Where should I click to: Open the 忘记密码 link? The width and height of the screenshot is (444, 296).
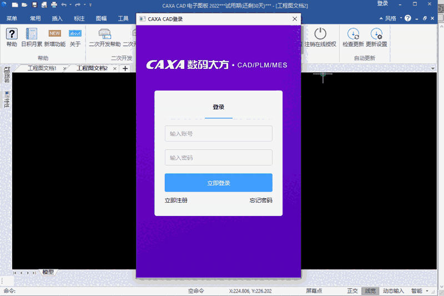pos(261,200)
